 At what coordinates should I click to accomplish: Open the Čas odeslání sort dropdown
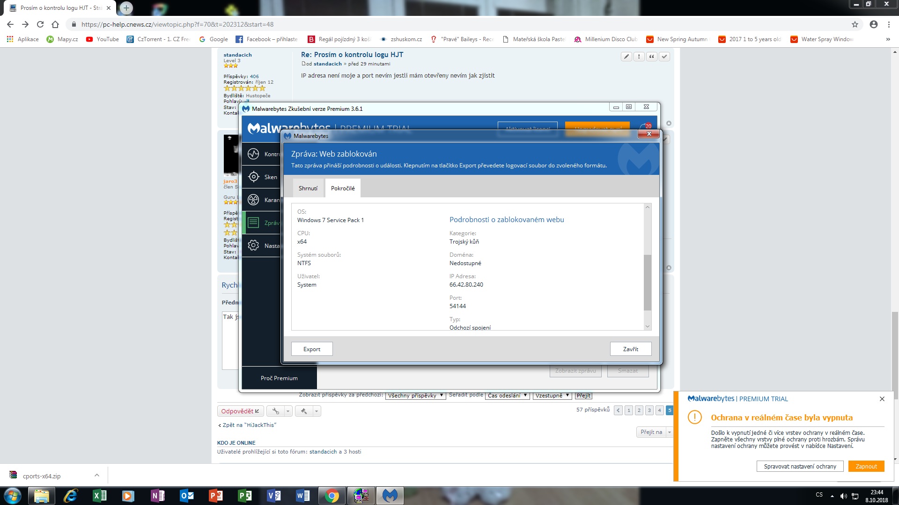[507, 396]
